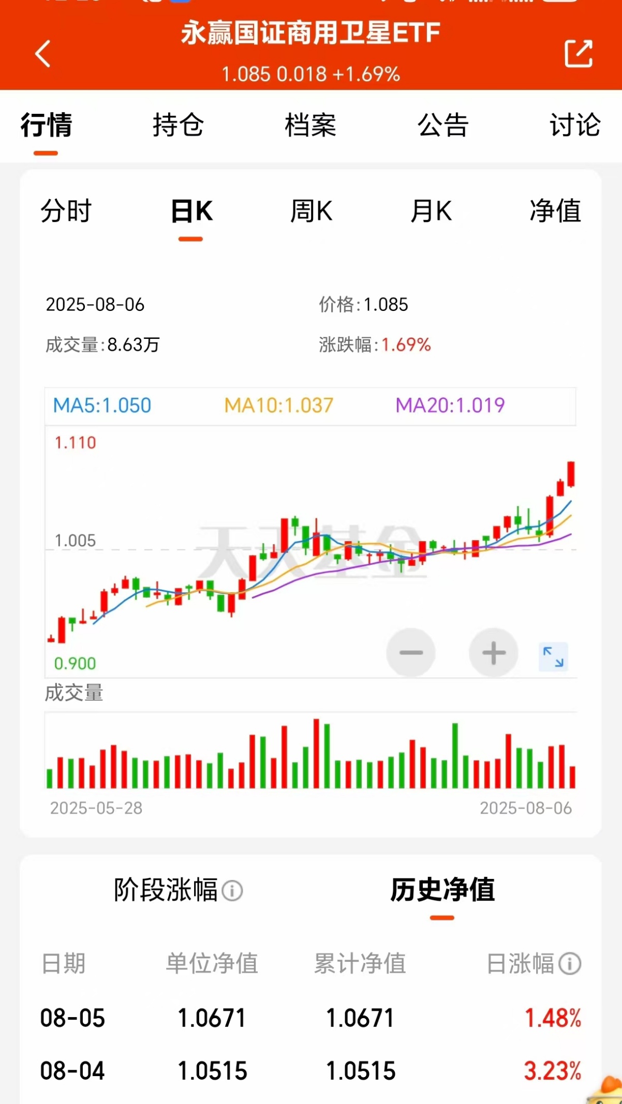Screen dimensions: 622x1104
Task: Open the 讨论 tab
Action: tap(575, 125)
